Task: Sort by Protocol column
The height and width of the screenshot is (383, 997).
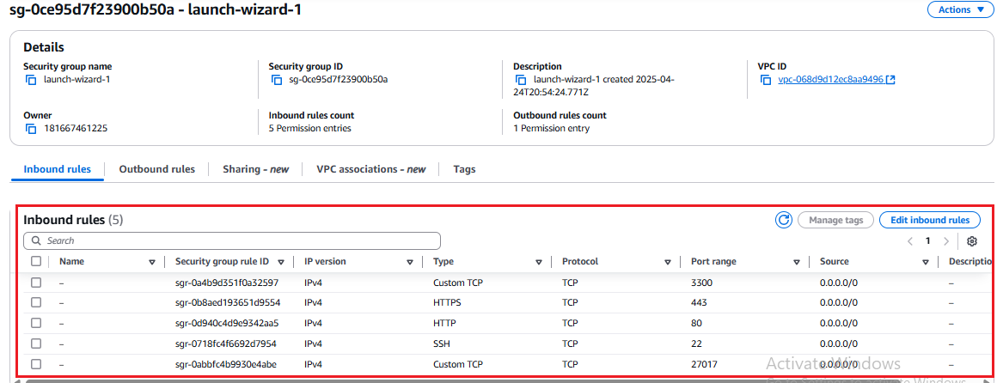Action: 668,262
